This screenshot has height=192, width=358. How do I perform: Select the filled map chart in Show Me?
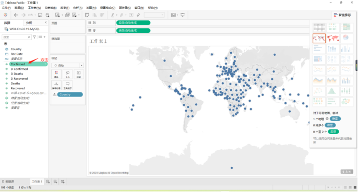coord(332,39)
